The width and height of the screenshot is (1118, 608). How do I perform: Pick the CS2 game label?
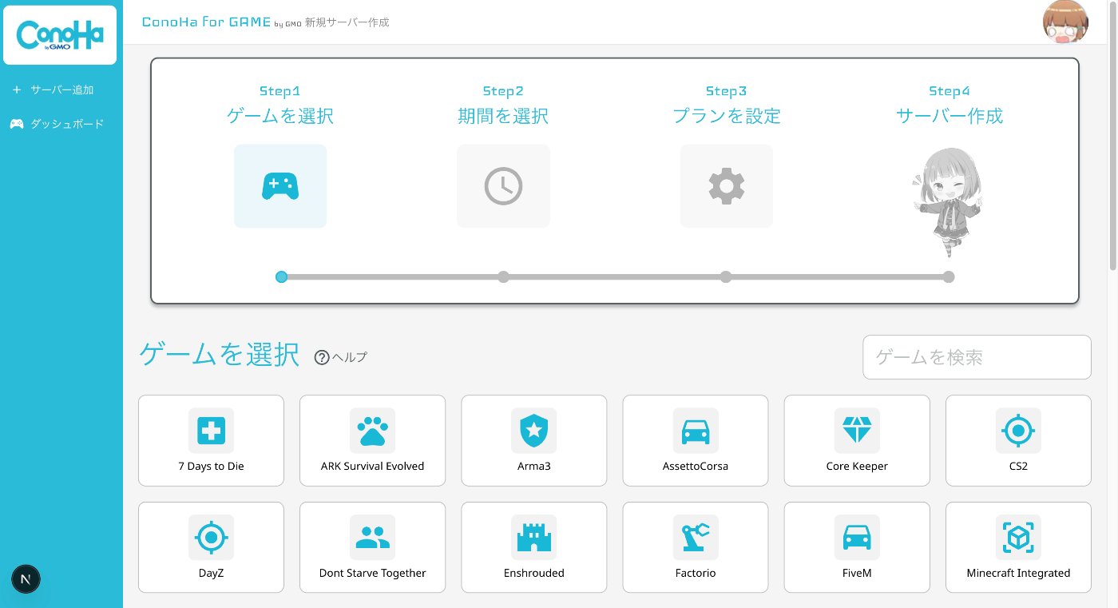tap(1018, 467)
